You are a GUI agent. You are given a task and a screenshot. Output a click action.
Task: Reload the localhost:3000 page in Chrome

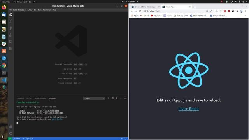(x=140, y=11)
